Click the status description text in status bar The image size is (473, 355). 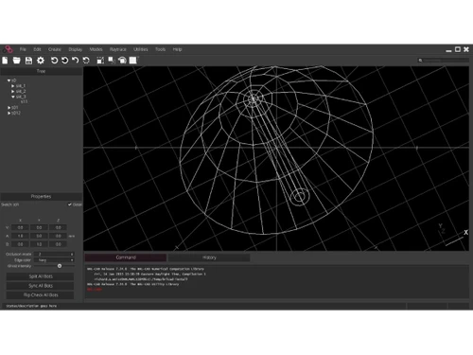[31, 306]
